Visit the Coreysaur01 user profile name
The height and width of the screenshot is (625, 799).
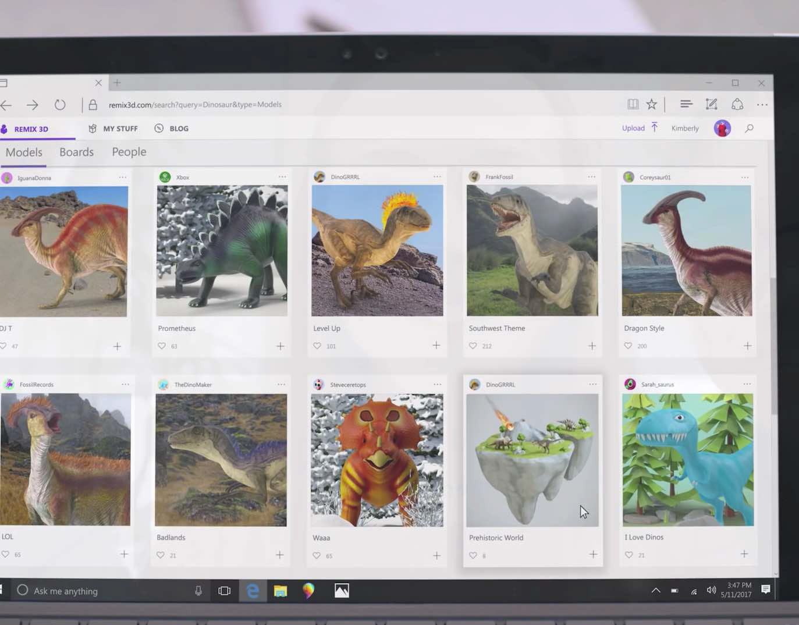(x=655, y=177)
